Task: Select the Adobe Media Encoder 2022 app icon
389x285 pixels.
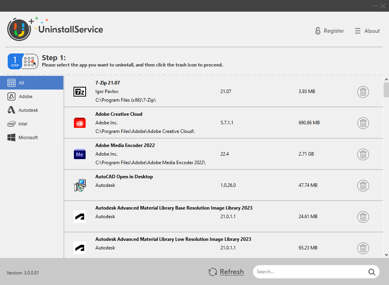Action: (x=80, y=154)
